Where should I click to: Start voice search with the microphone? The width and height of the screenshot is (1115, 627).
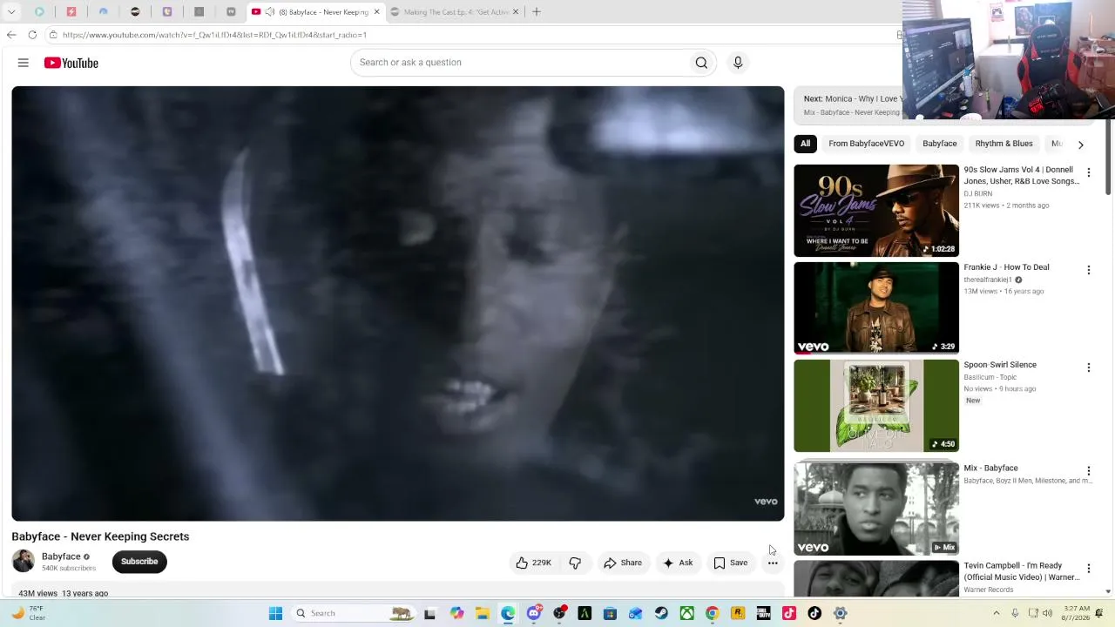point(738,63)
